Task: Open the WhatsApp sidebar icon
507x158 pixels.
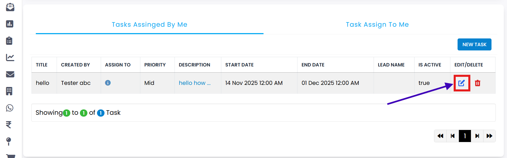Action: click(10, 108)
